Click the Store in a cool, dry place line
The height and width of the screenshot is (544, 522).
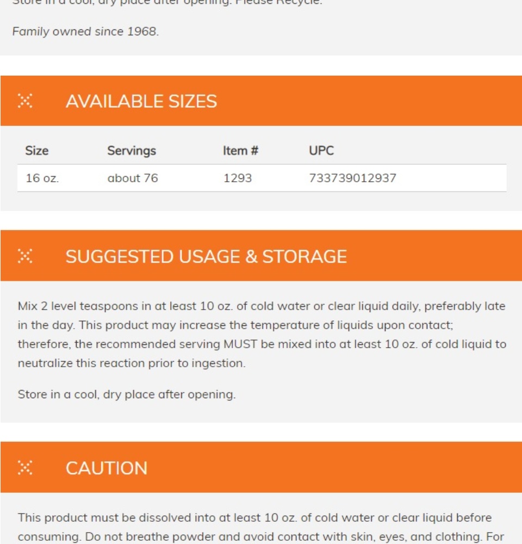pos(127,394)
